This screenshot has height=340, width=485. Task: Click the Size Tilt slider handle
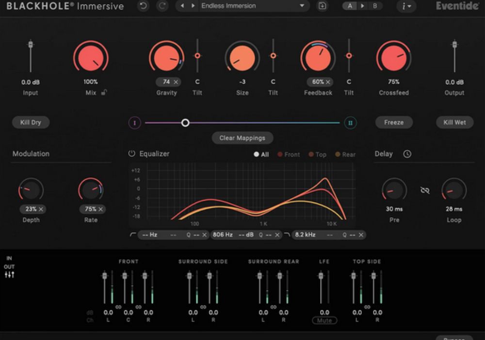273,56
